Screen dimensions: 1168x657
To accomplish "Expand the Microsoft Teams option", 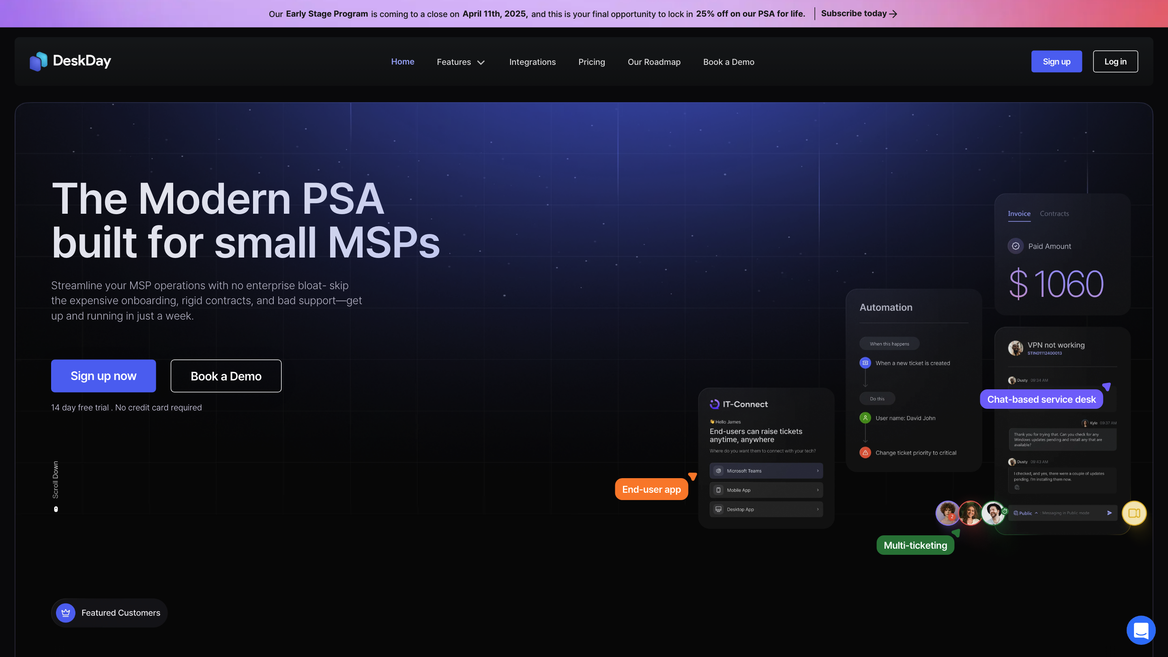I will 766,470.
